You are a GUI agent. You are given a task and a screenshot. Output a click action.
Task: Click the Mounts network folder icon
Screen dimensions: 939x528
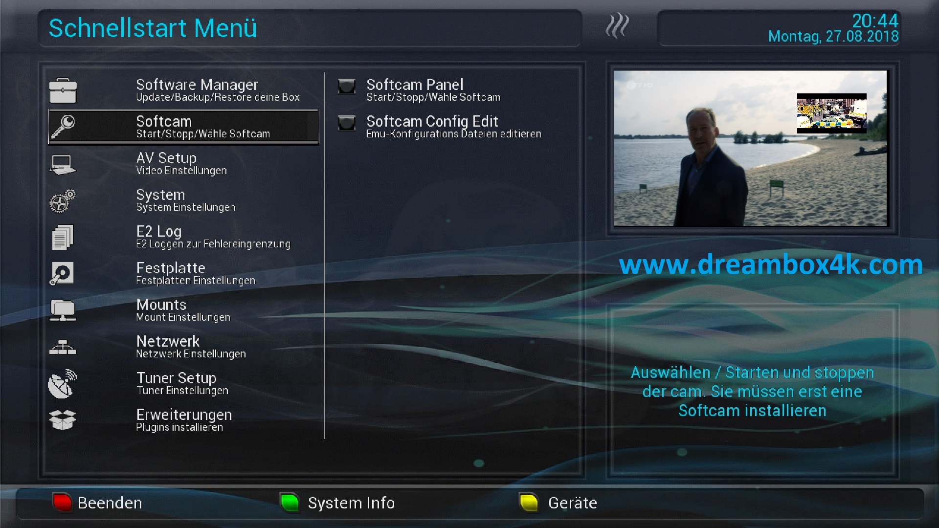tap(63, 310)
